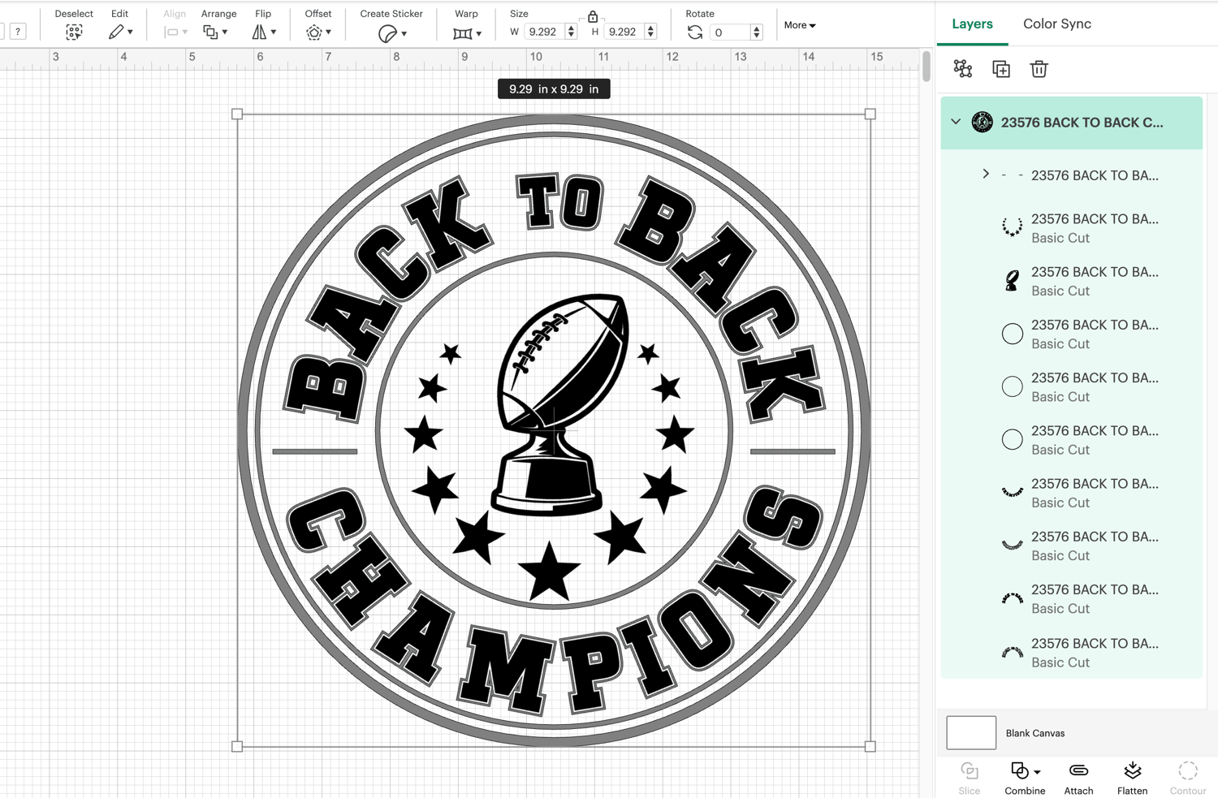Switch to the Layers tab

pos(972,24)
